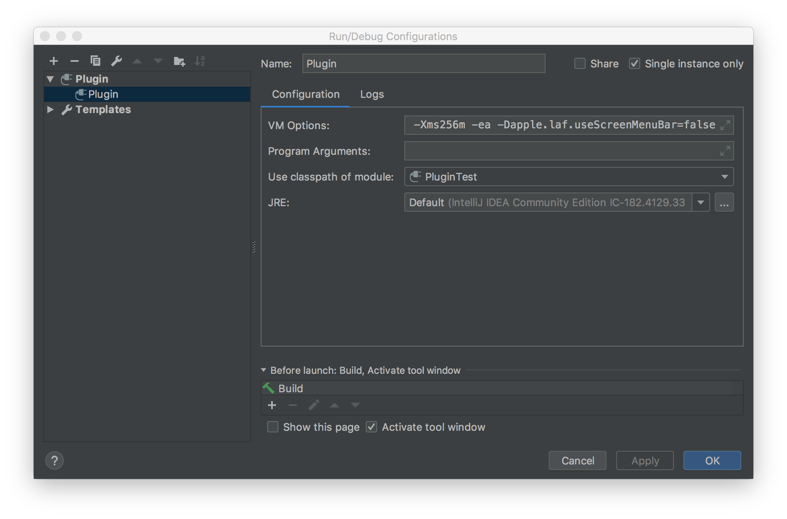
Task: Sort configurations alphabetically
Action: [x=200, y=61]
